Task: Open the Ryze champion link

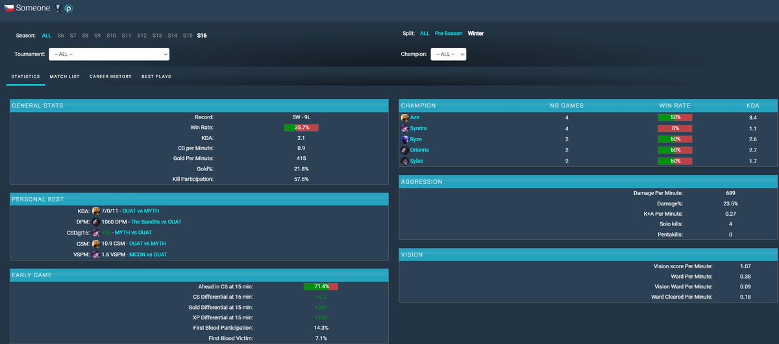Action: click(x=416, y=139)
